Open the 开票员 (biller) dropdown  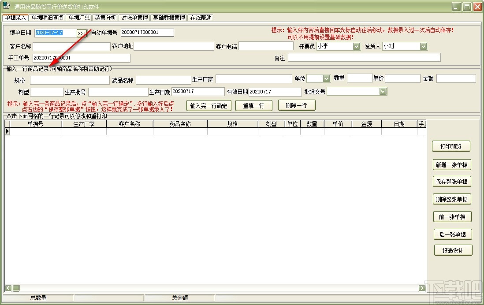(x=357, y=46)
